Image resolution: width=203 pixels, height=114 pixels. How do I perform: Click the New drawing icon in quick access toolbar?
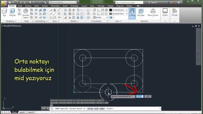pos(10,2)
